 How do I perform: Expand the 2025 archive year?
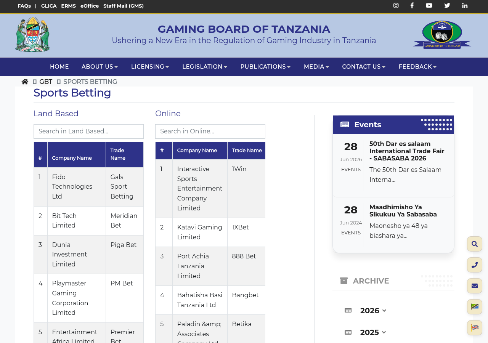(x=373, y=332)
